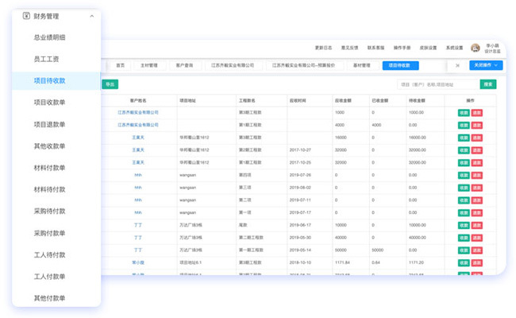
Task: Open 材料付款单 sidebar entry
Action: point(49,168)
